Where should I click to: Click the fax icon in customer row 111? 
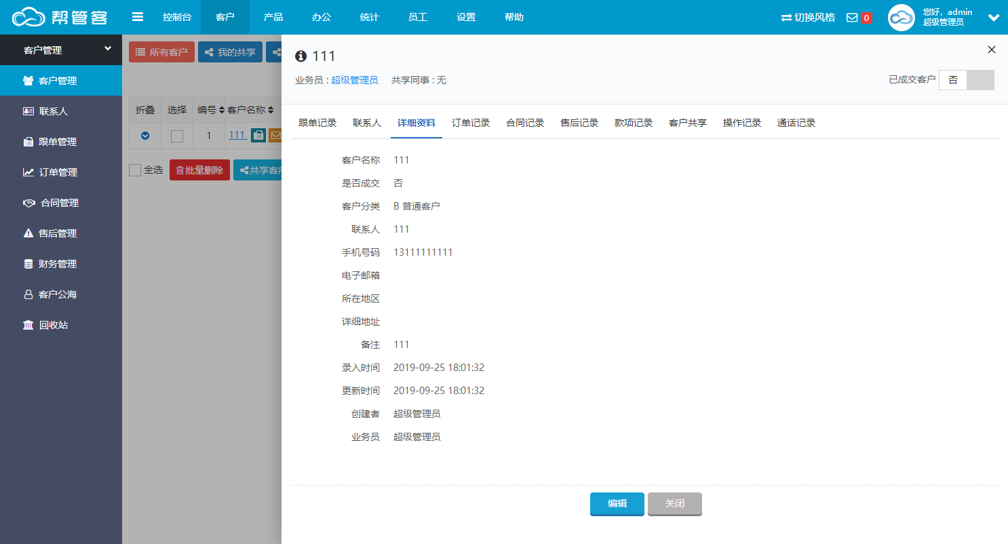click(258, 136)
